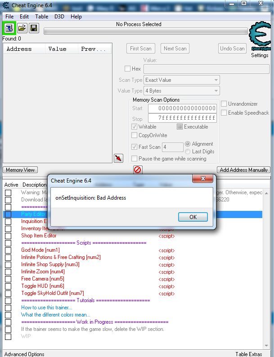This screenshot has height=357, width=274.
Task: Open Settings via Cheat Engine logo
Action: click(260, 39)
